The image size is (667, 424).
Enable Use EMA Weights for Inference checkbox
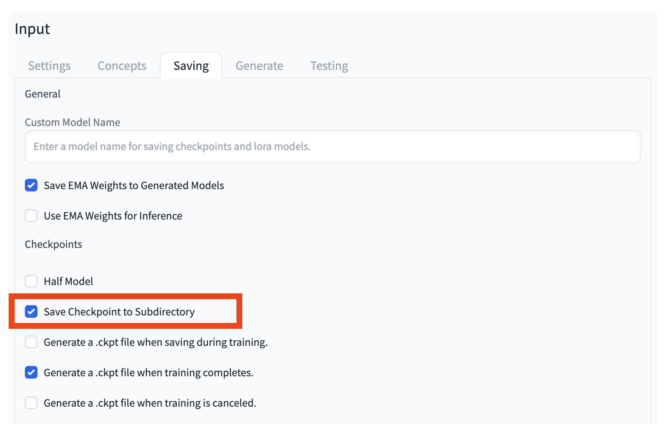coord(31,216)
